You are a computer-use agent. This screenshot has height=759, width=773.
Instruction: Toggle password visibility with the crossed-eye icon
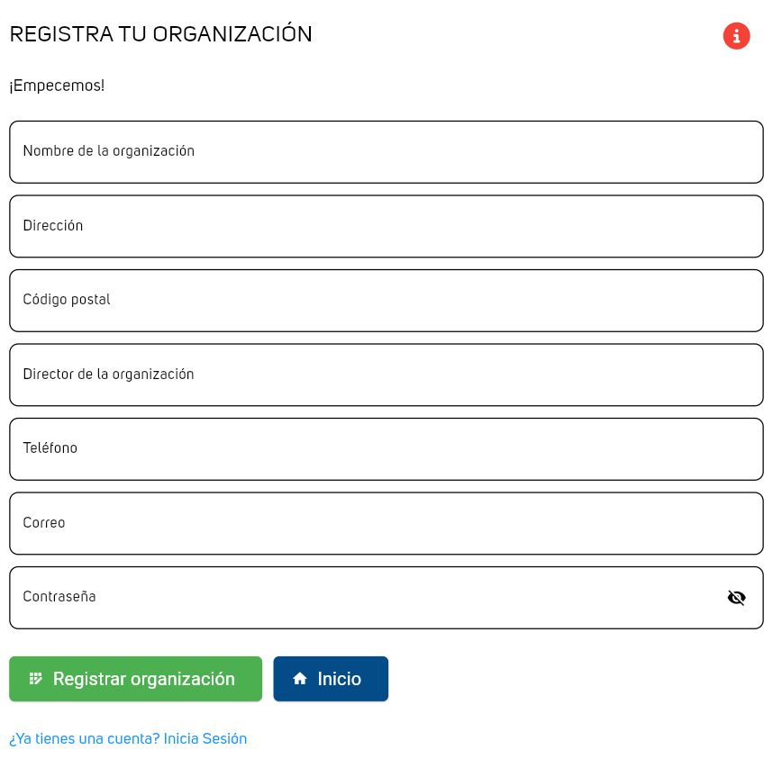(736, 598)
